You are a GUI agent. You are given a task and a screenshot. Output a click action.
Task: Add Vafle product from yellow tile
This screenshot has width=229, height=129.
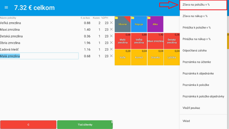click(x=123, y=57)
